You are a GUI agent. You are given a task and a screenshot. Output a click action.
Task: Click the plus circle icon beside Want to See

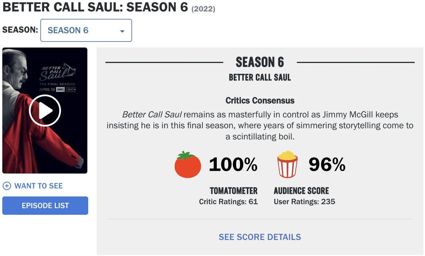pyautogui.click(x=7, y=186)
